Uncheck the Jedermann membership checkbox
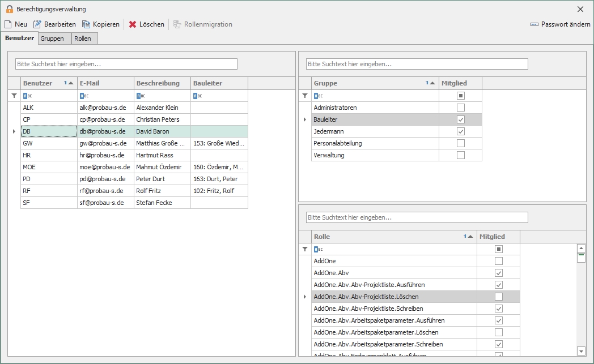Viewport: 594px width, 364px height. point(460,131)
